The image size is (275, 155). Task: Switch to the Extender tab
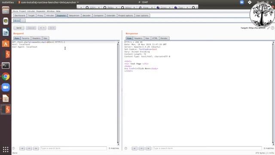pos(111,15)
